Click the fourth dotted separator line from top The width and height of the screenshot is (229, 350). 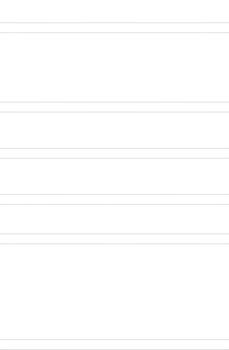tap(114, 112)
